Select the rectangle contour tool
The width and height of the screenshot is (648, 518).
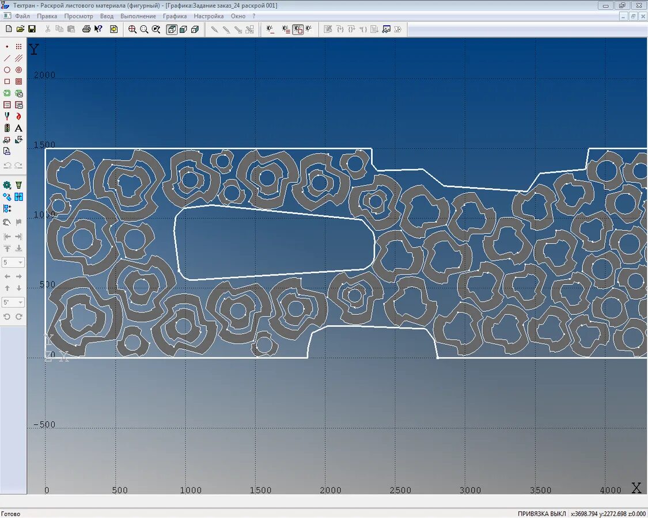pos(7,81)
